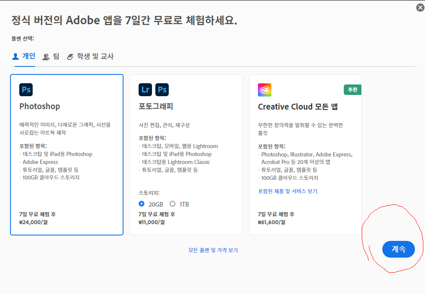The width and height of the screenshot is (425, 294).
Task: Select the 포토그래피 plan title
Action: click(x=156, y=106)
